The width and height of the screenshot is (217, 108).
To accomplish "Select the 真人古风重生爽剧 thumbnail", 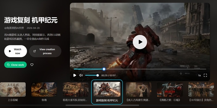I will 138,90.
